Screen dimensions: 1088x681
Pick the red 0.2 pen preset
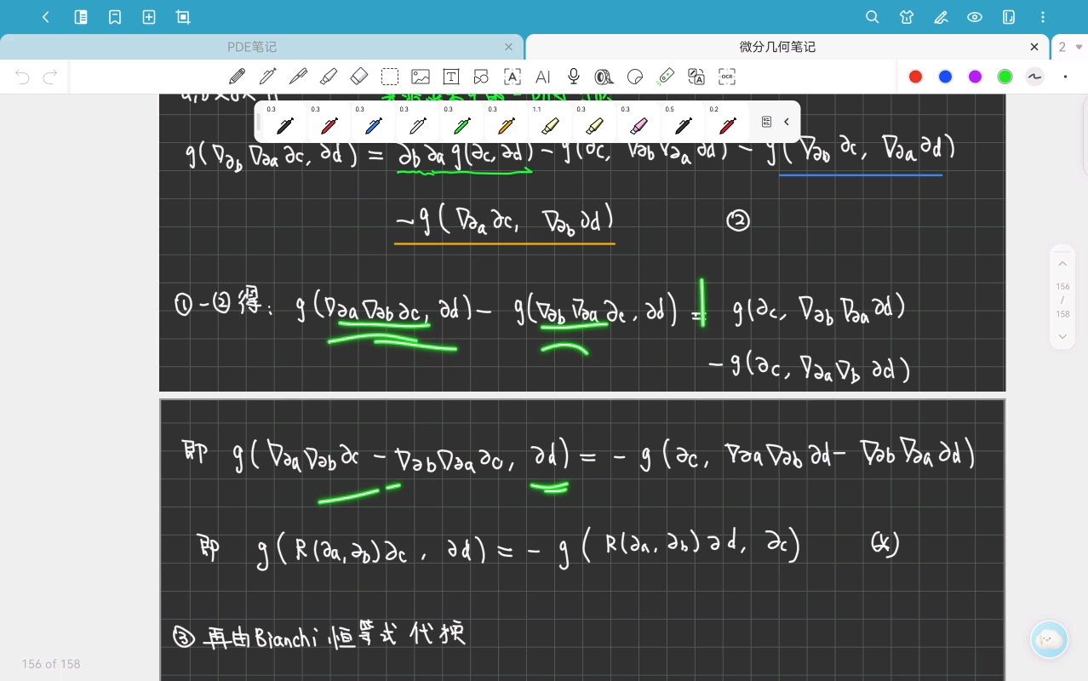coord(727,122)
